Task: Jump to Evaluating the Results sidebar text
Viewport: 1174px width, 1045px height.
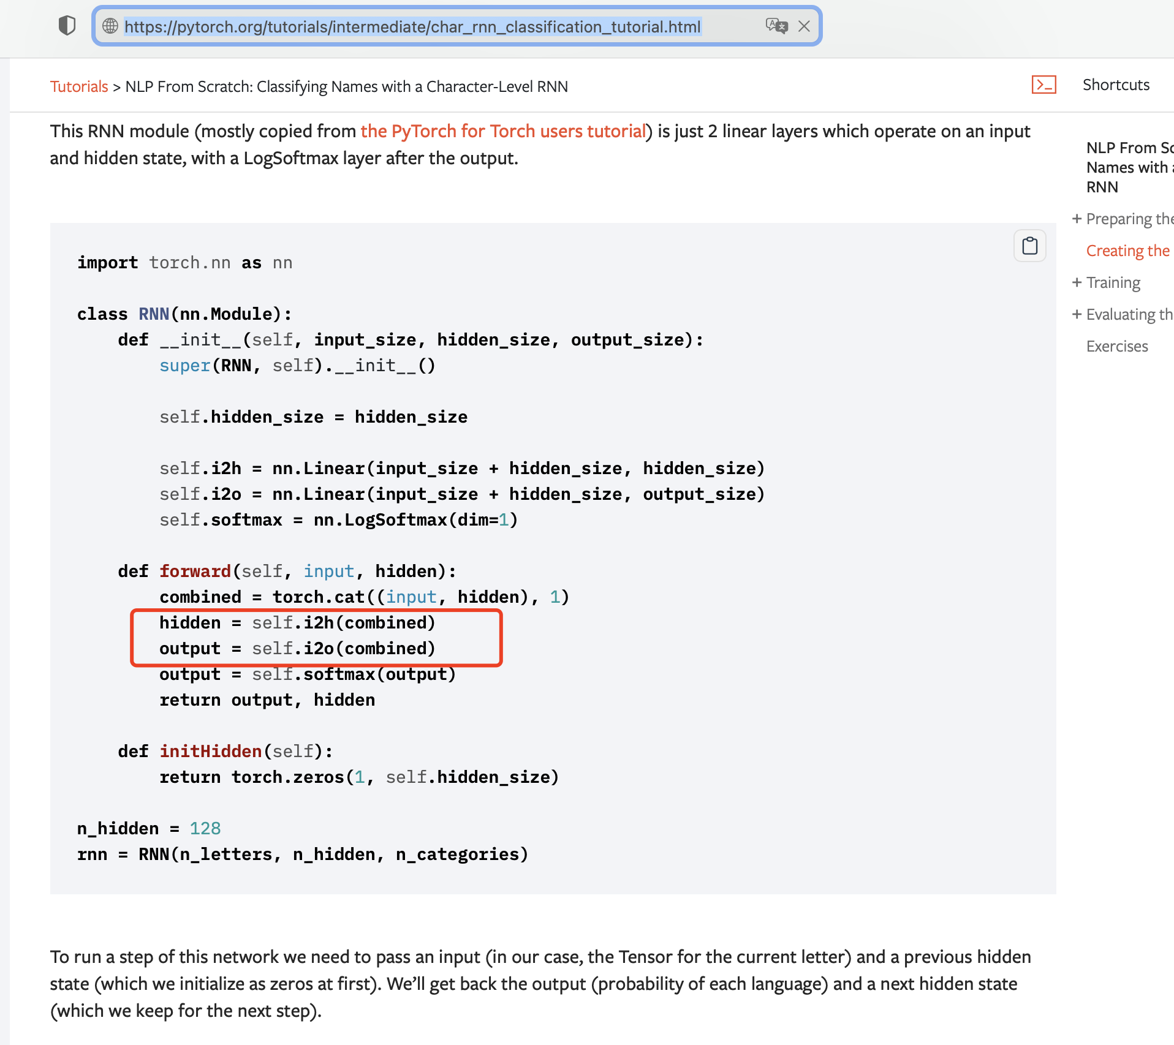Action: 1129,314
